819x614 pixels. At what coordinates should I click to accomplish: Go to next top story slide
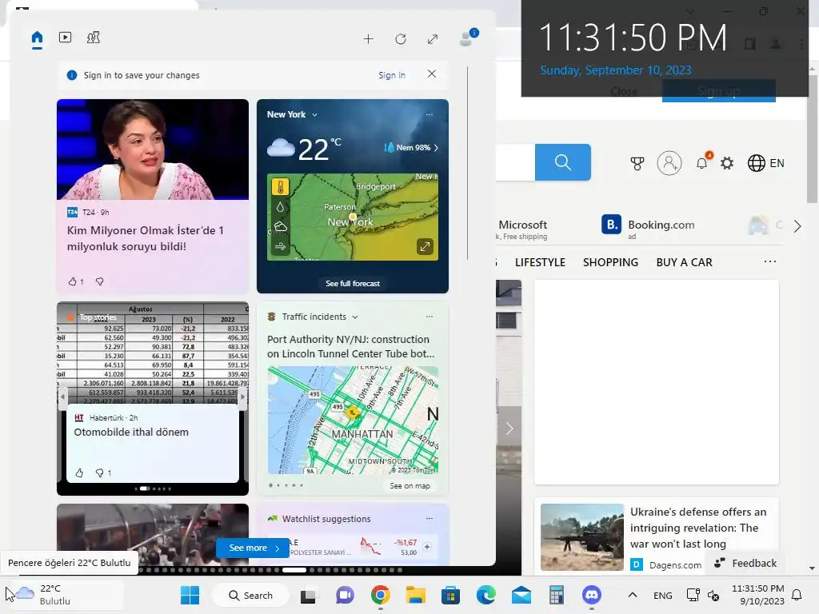coord(242,397)
